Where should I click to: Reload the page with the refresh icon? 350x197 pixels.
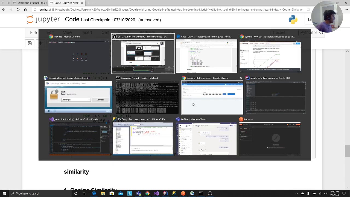coord(18,10)
